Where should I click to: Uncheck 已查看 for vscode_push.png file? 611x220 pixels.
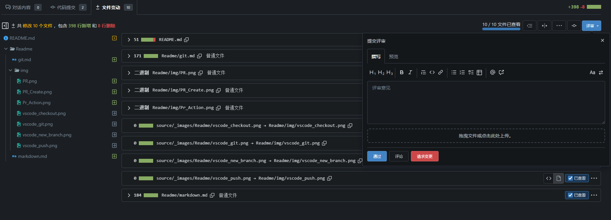point(577,178)
